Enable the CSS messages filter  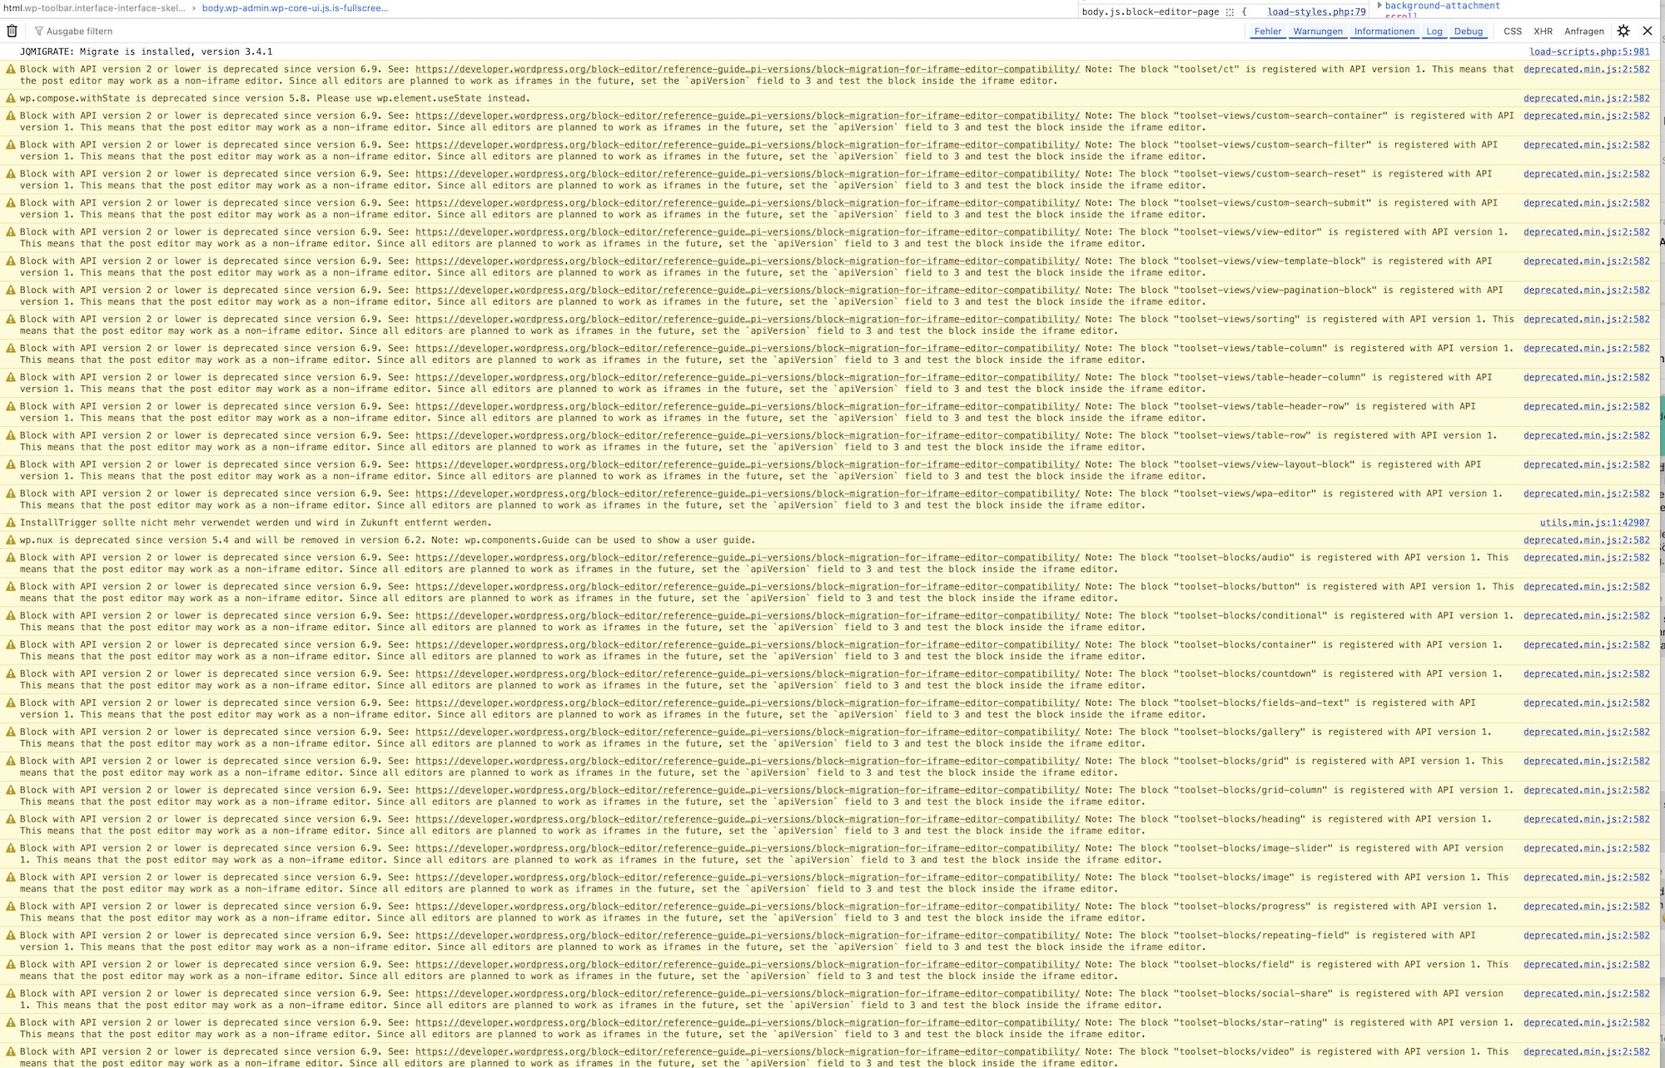click(1512, 32)
